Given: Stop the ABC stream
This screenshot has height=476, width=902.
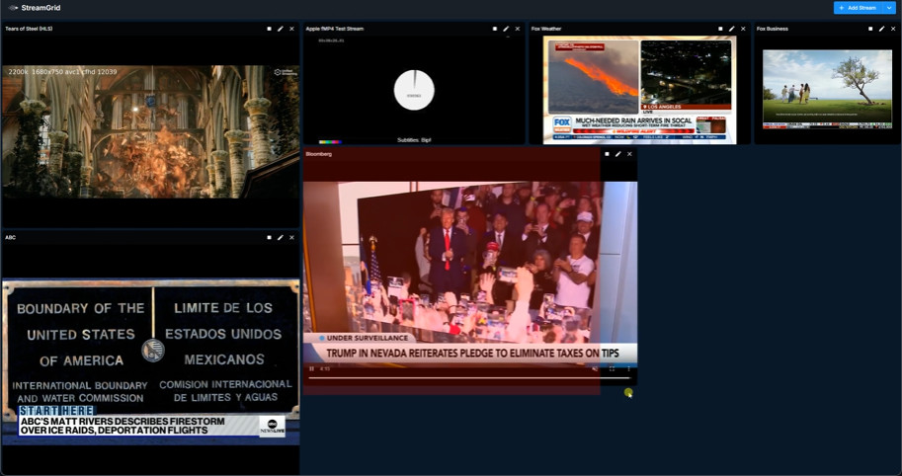Looking at the screenshot, I should (270, 237).
